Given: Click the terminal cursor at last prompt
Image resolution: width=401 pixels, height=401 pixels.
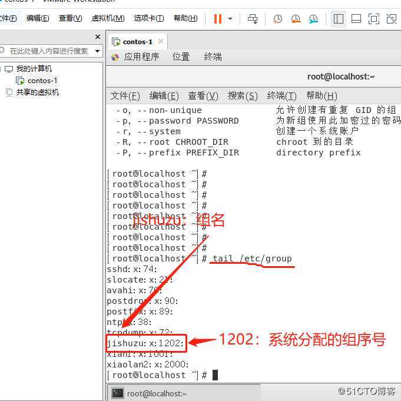Looking at the screenshot, I should [215, 375].
